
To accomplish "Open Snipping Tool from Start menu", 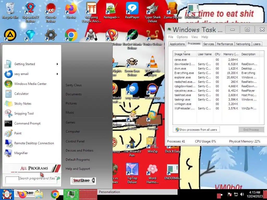I will coord(32,114).
